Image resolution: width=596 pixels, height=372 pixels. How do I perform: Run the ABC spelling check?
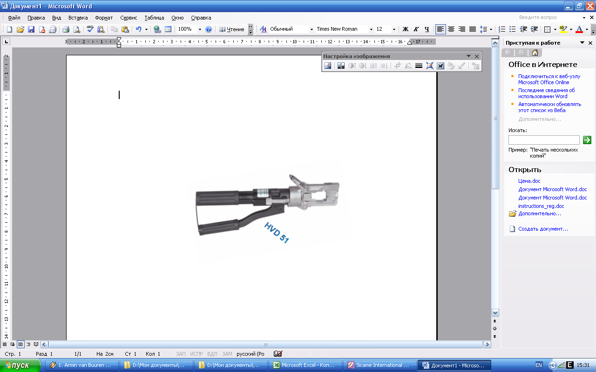pos(90,29)
